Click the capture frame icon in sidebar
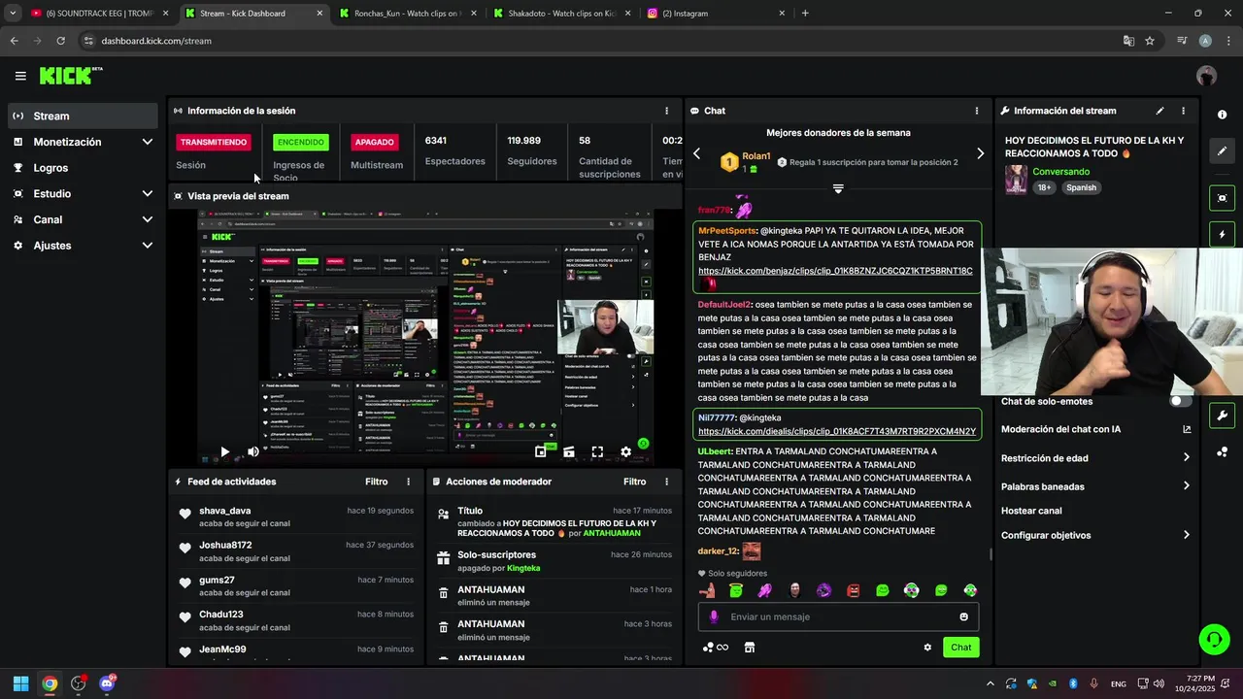This screenshot has height=699, width=1243. coord(1222,198)
